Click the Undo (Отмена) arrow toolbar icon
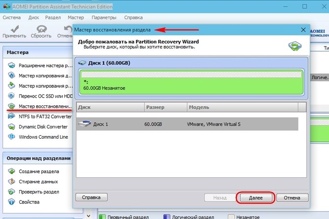The image size is (329, 219). (x=68, y=29)
